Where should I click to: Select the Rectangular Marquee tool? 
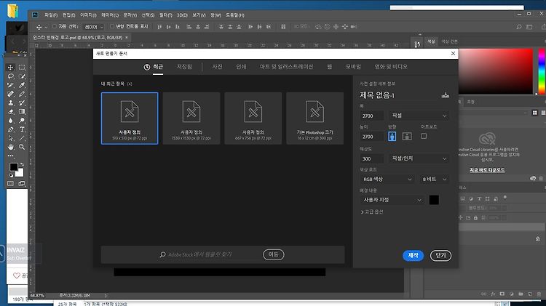[22, 68]
